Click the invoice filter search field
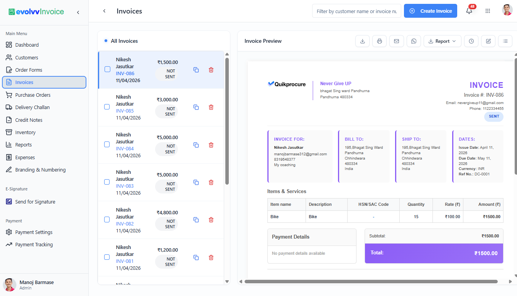 [x=356, y=11]
